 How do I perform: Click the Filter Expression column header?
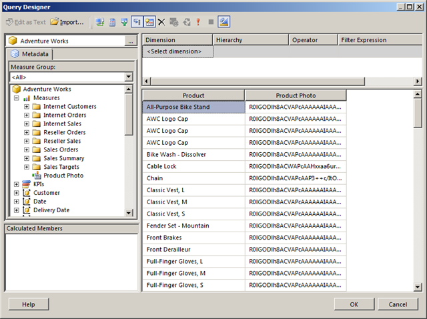[x=380, y=40]
